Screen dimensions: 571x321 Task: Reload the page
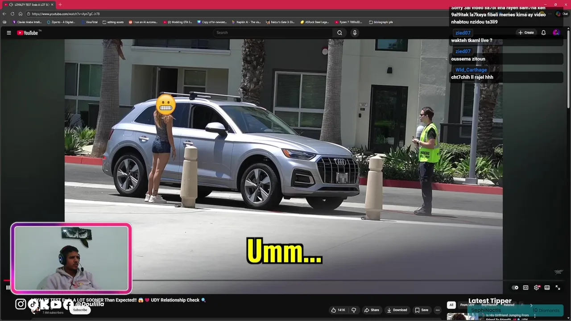(12, 14)
